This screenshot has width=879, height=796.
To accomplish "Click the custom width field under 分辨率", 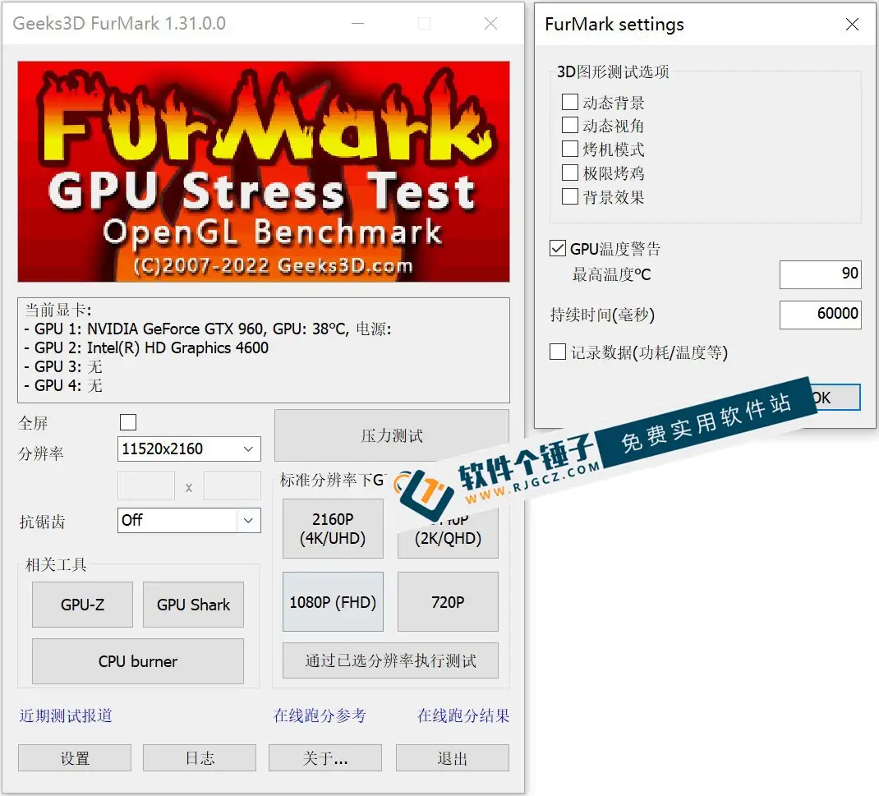I will coord(146,486).
